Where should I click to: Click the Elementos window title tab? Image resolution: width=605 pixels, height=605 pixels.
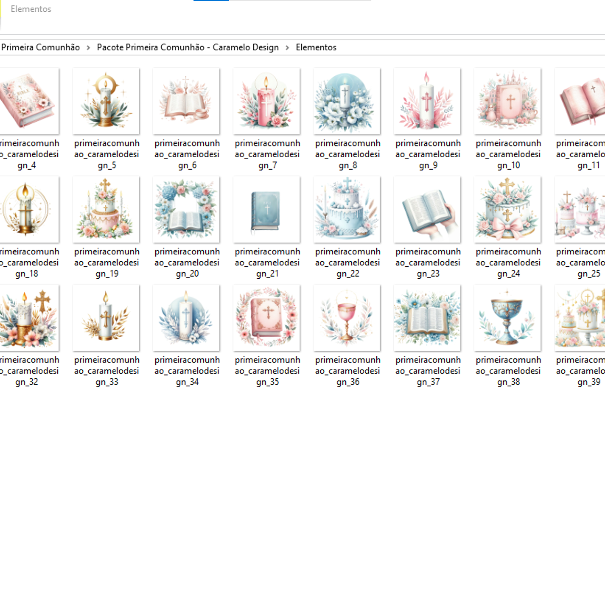(31, 9)
